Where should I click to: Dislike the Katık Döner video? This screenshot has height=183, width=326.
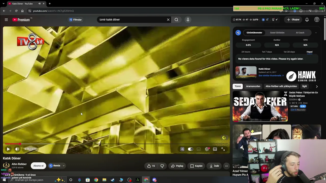162,166
